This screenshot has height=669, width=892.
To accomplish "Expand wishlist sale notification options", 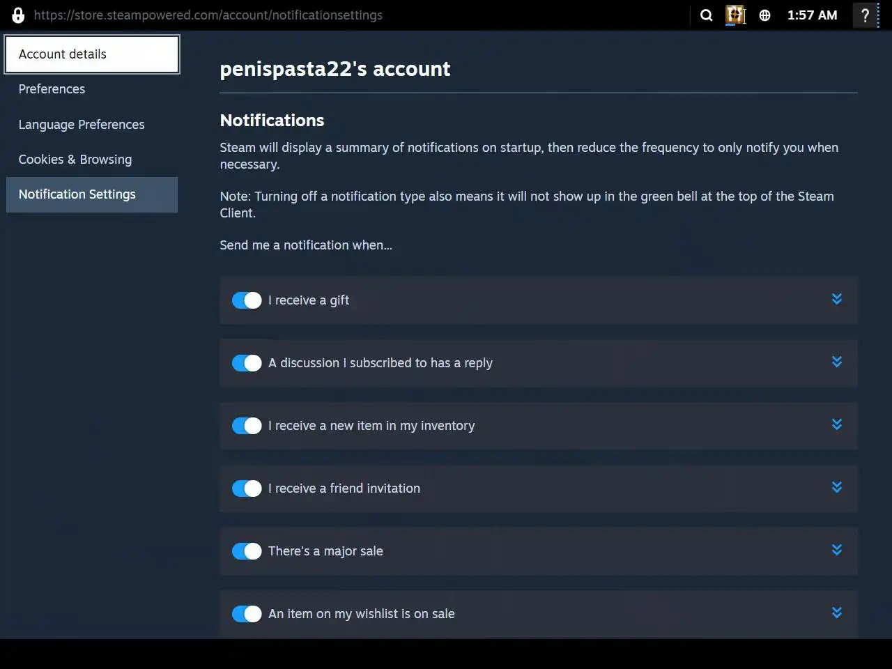I will pyautogui.click(x=837, y=613).
